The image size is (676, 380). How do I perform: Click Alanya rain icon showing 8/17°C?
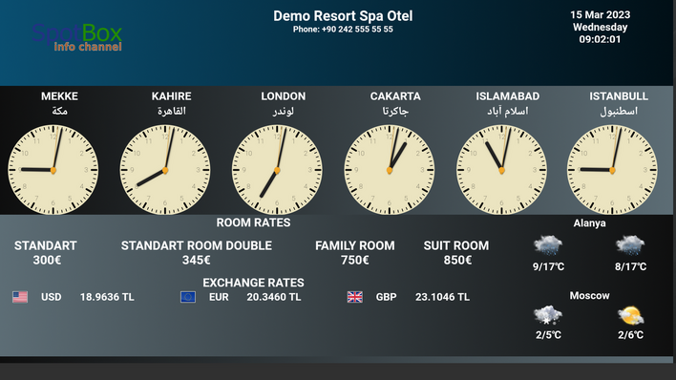click(x=630, y=245)
